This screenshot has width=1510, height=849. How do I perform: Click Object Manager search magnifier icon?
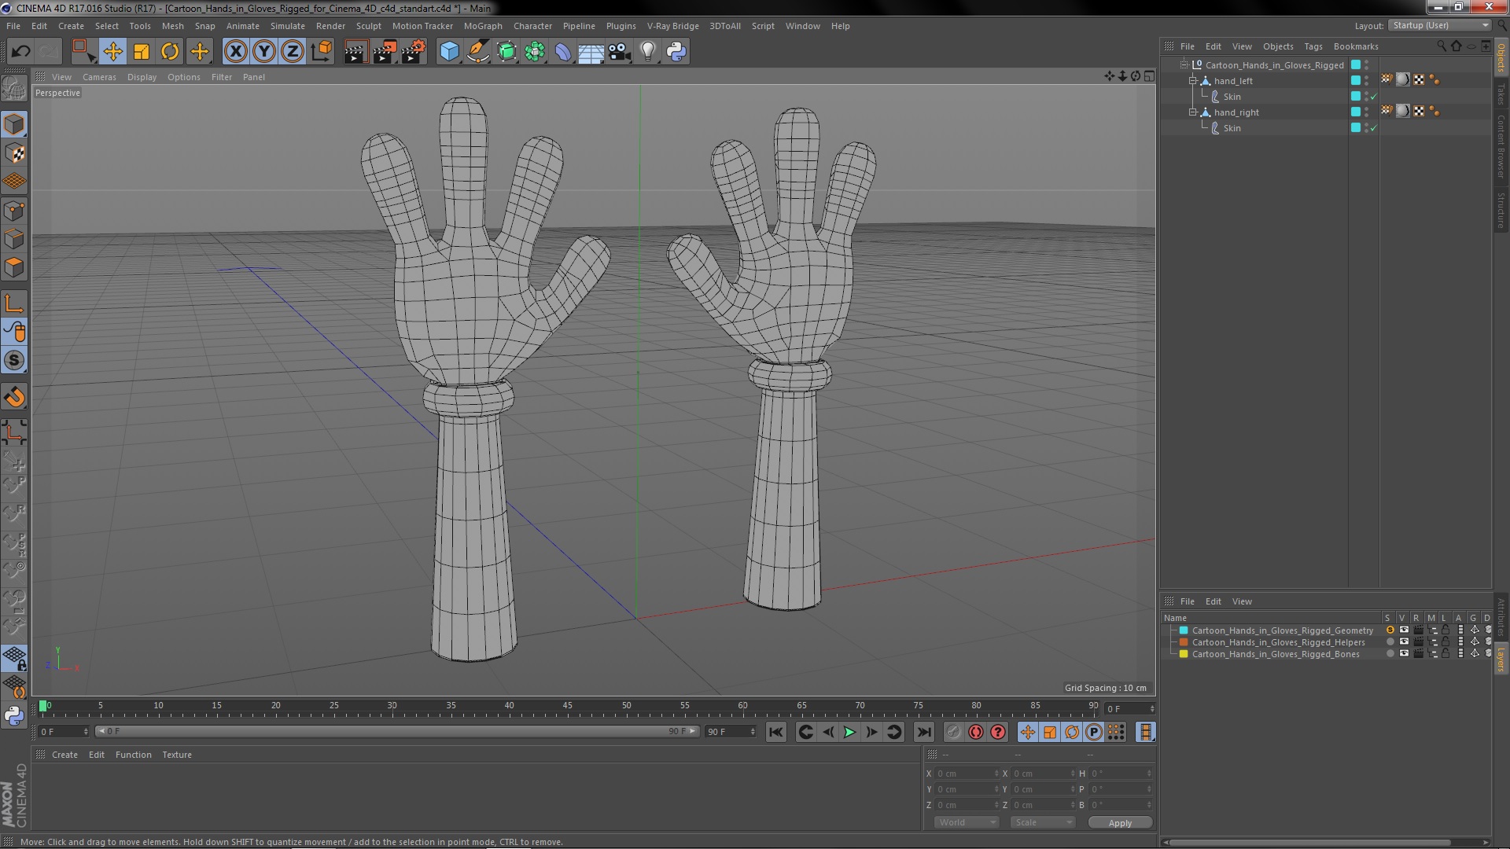(1442, 46)
